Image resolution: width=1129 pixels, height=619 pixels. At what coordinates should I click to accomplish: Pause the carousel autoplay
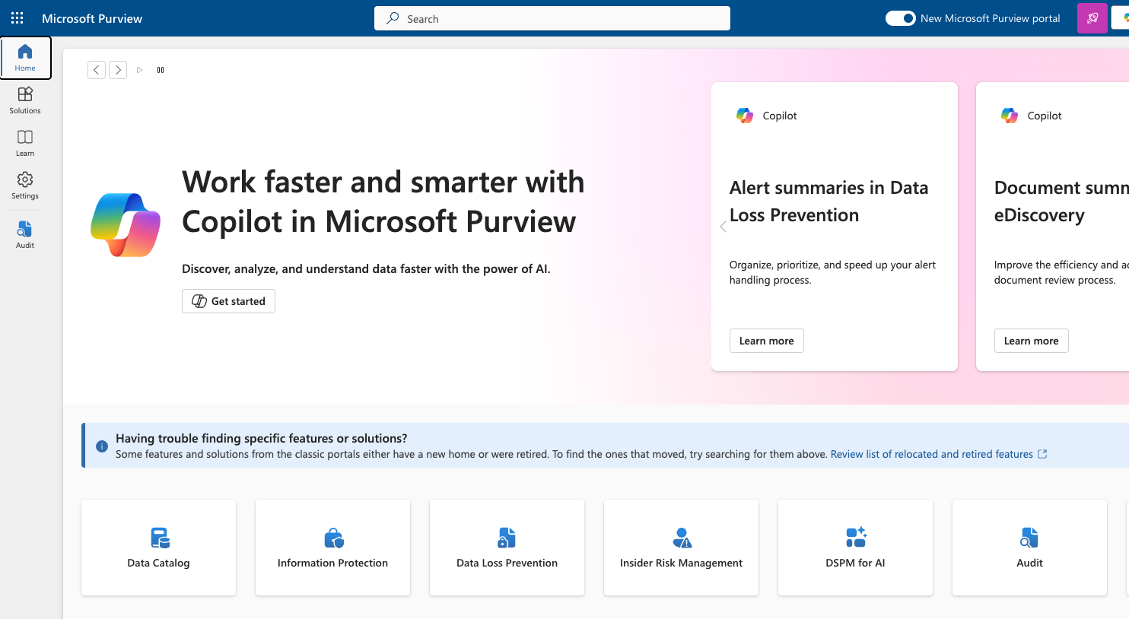pos(161,70)
